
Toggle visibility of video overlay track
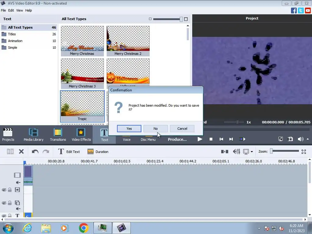(x=4, y=203)
